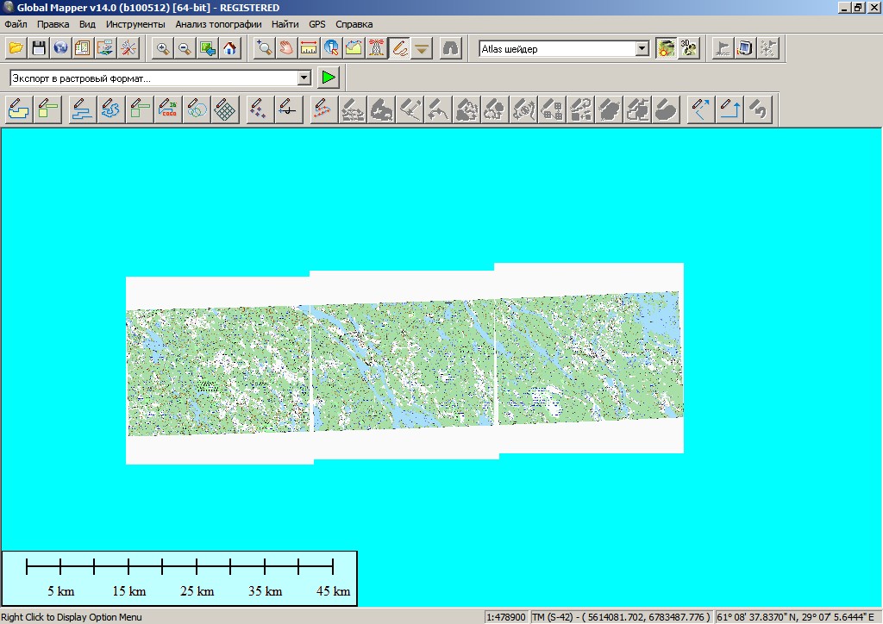The width and height of the screenshot is (883, 624).
Task: Open the Анализ топографии menu
Action: 218,24
